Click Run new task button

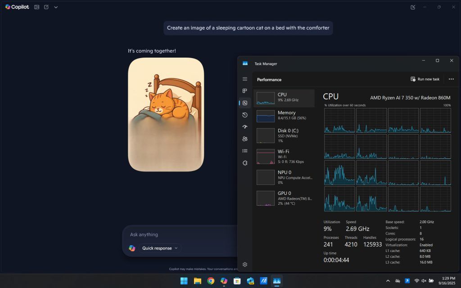425,79
